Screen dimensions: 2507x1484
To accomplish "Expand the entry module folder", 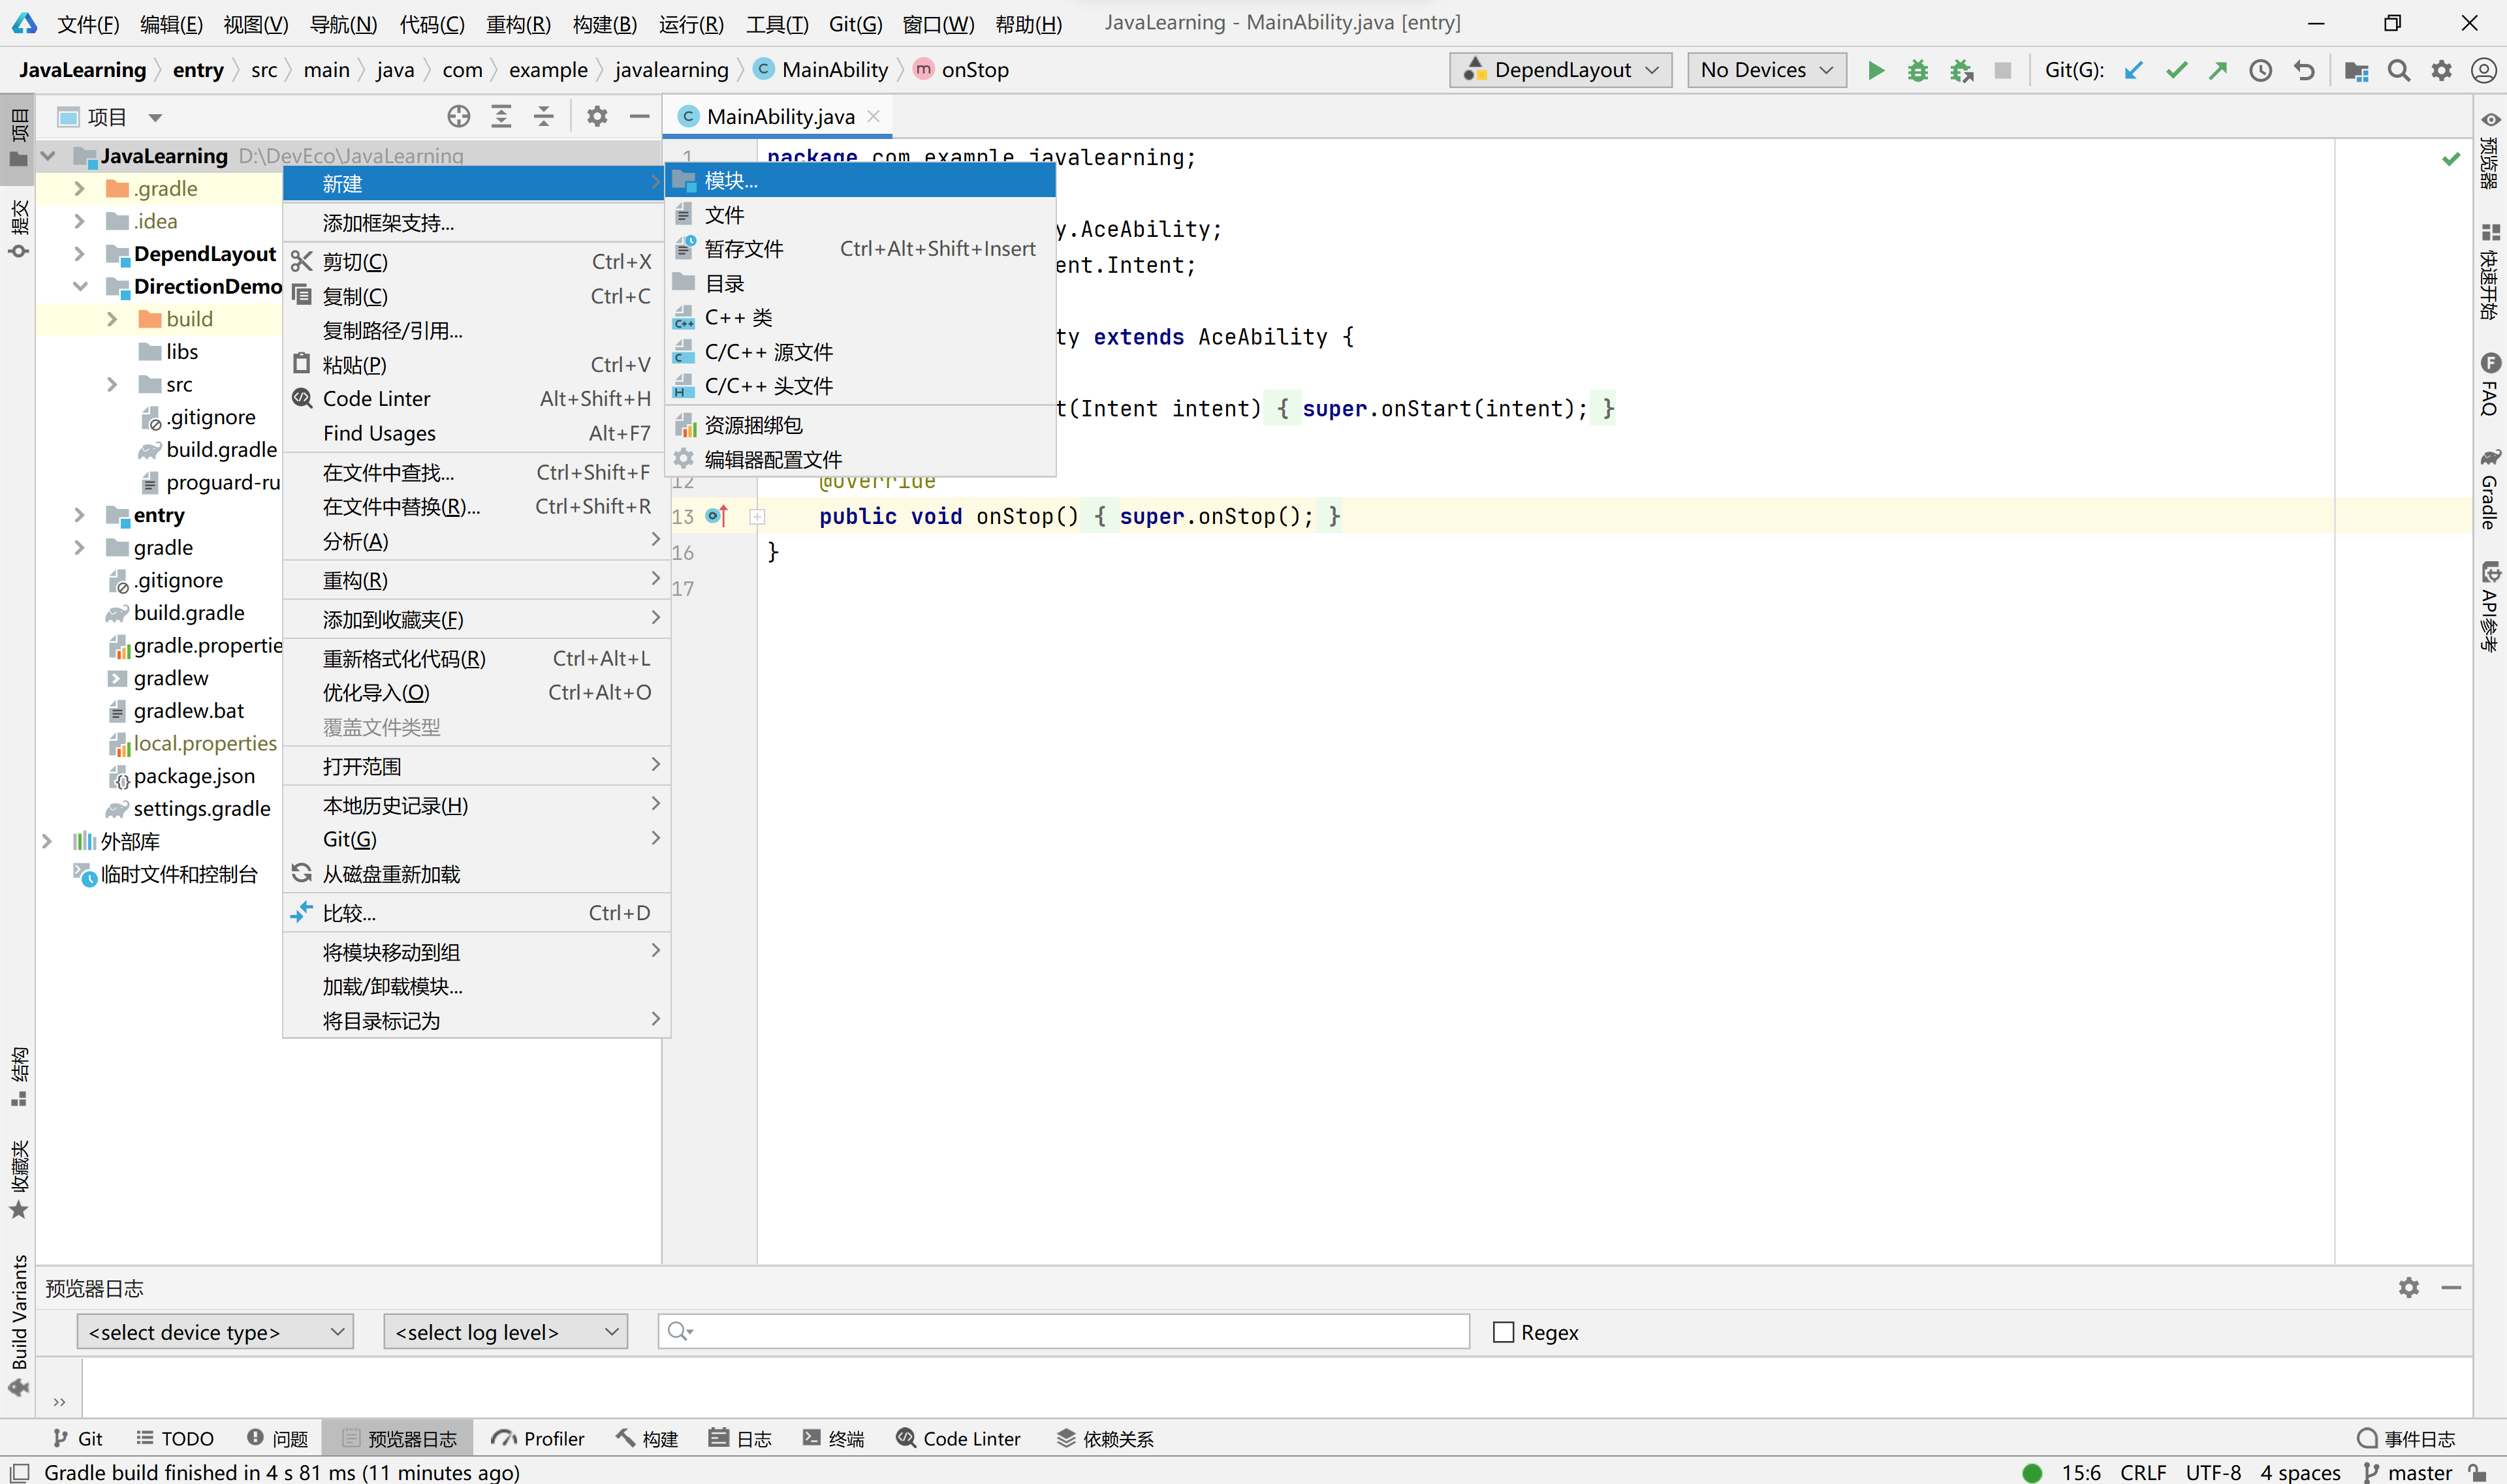I will (x=79, y=515).
